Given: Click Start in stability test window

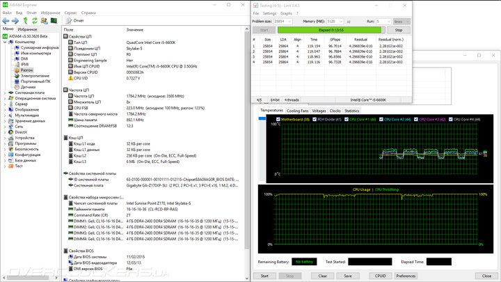Looking at the screenshot, I should tap(264, 276).
